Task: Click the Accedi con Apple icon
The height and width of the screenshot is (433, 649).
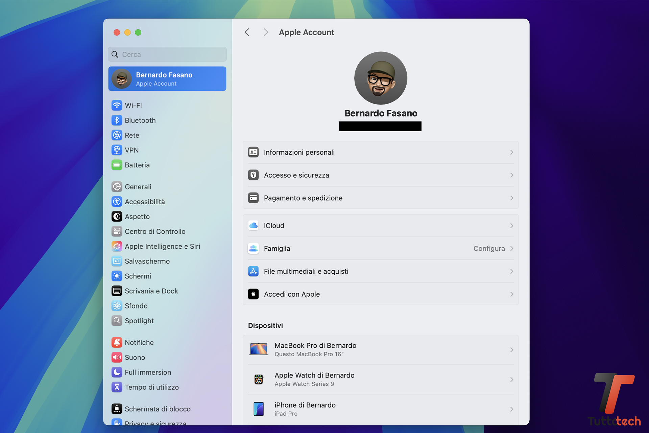Action: coord(253,294)
